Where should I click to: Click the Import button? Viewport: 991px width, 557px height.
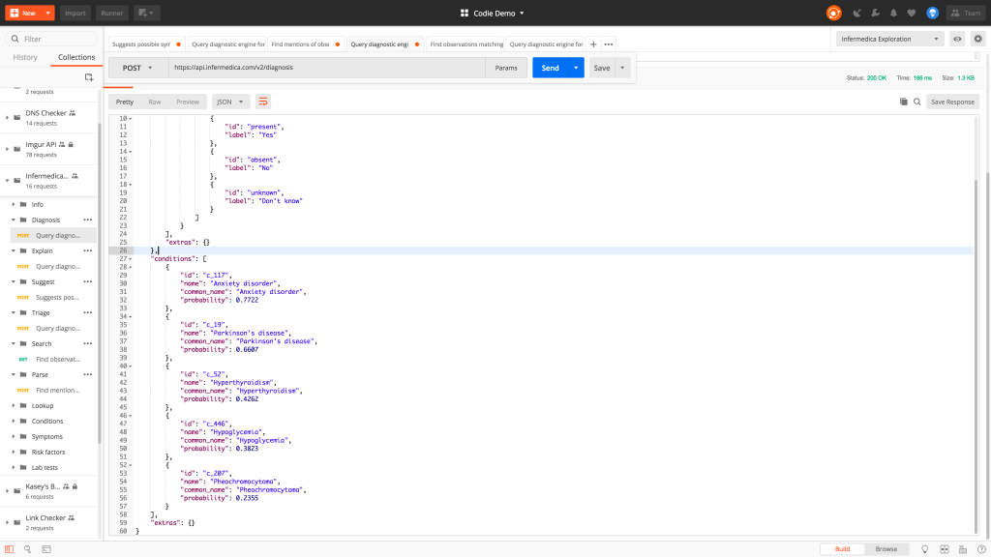(x=75, y=13)
